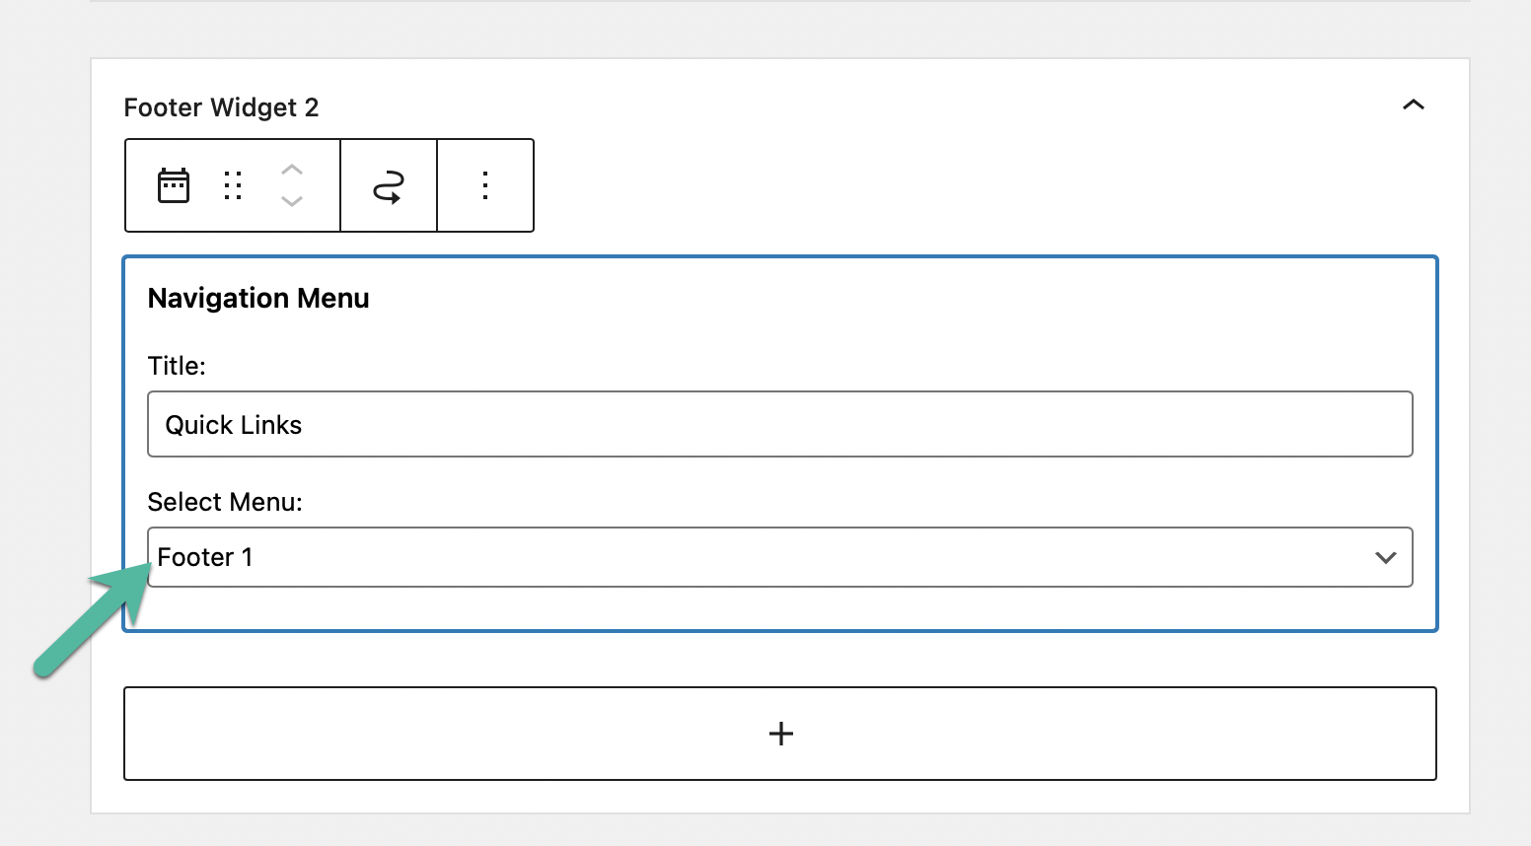
Task: Click the curved-arrow transform widget icon
Action: coord(389,186)
